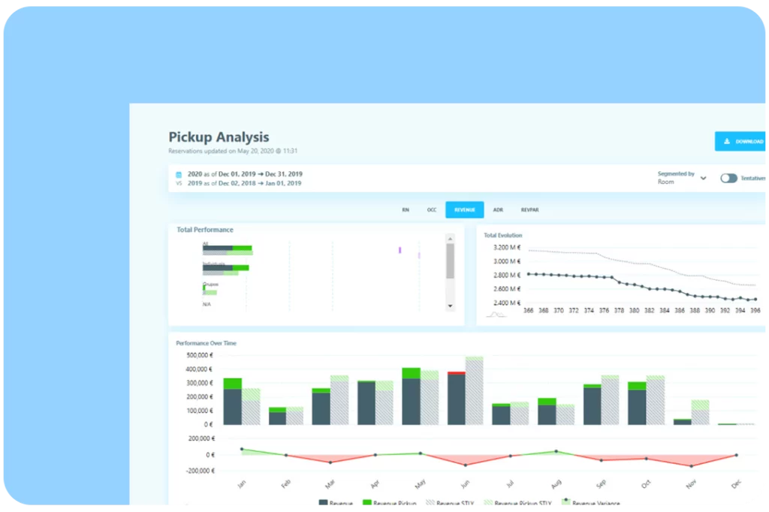The width and height of the screenshot is (769, 512).
Task: Click the Total Performance scrollbar thumb
Action: 450,261
